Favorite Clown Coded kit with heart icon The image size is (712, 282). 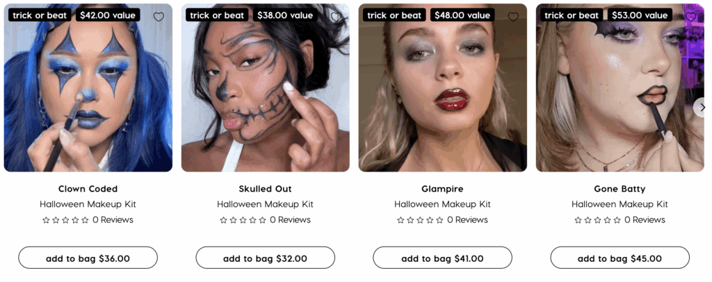click(x=159, y=17)
